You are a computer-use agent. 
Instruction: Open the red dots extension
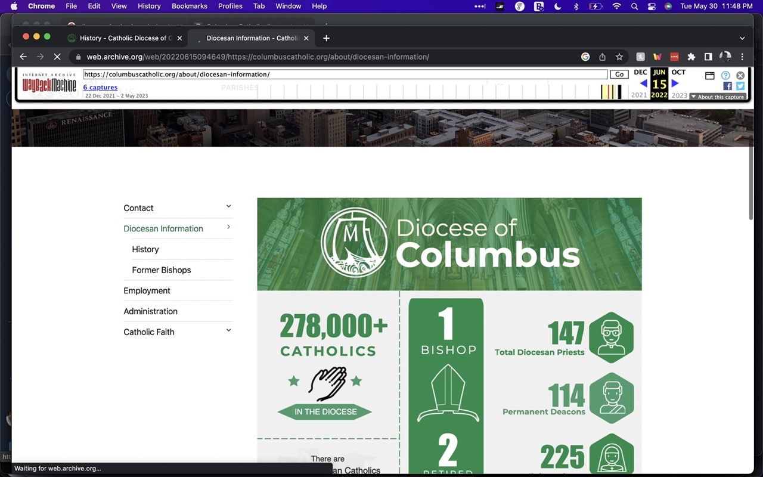(x=674, y=57)
